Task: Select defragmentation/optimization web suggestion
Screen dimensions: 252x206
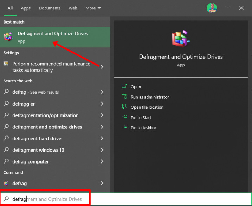Action: pos(45,115)
